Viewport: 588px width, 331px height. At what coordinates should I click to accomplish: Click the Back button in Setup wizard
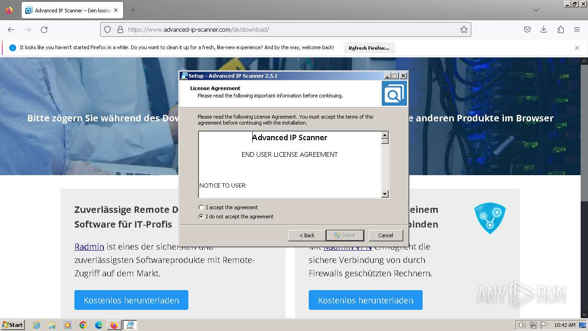[x=306, y=235]
